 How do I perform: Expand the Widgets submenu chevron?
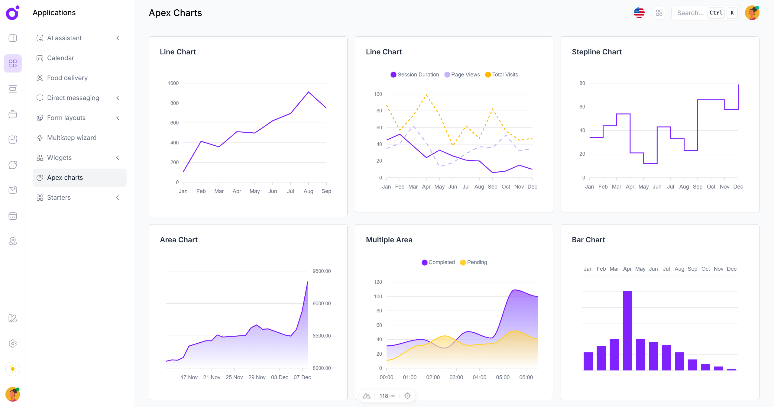[118, 158]
